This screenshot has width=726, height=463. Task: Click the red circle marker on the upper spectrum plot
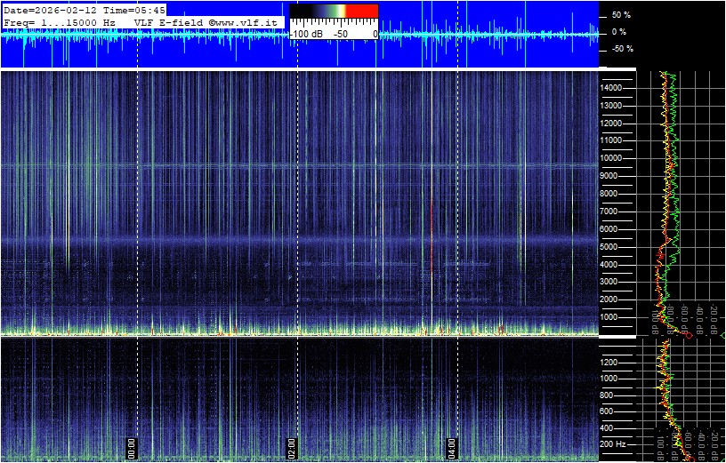pyautogui.click(x=689, y=335)
